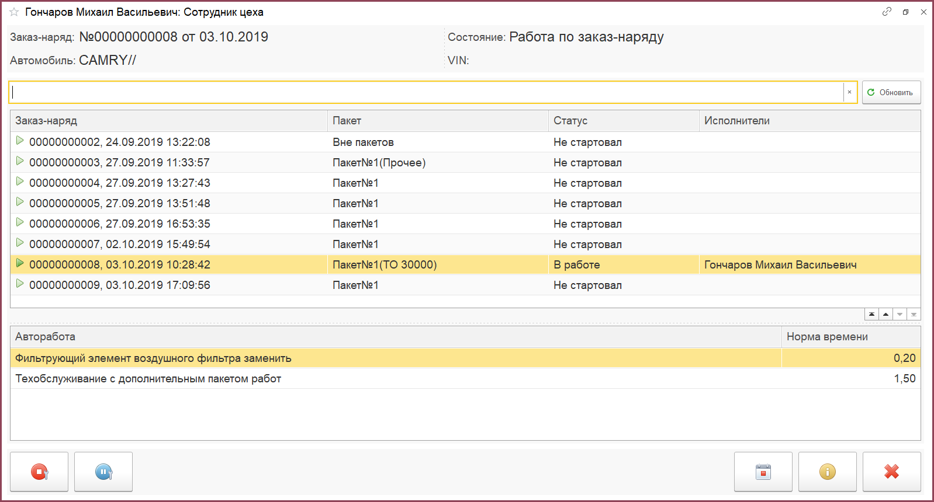Open the calendar button at the bottom
Viewport: 934px width, 502px height.
click(x=763, y=472)
